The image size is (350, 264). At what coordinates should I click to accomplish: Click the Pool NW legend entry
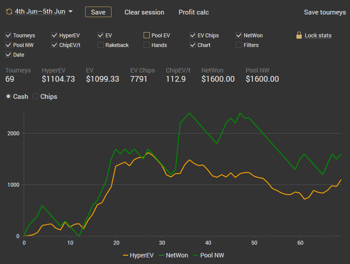(x=209, y=255)
